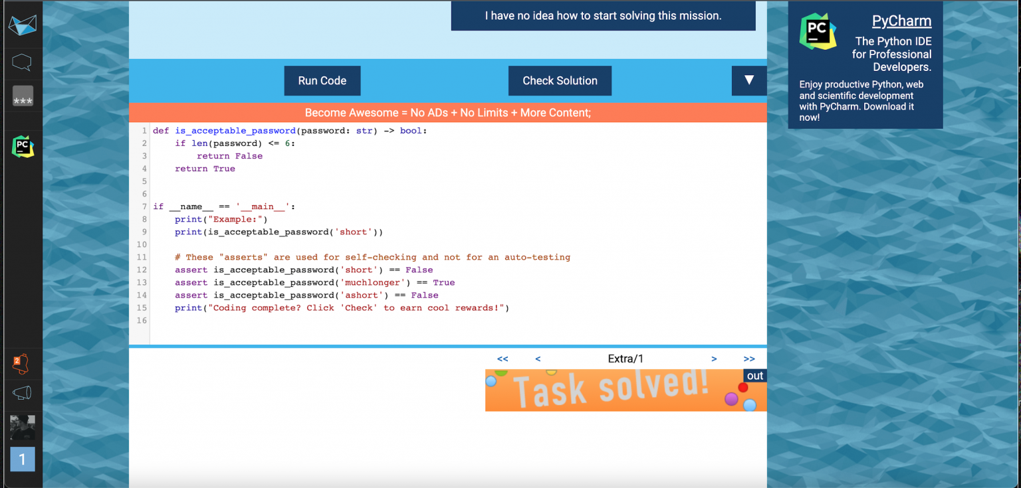Open the video thumbnail in the left sidebar
1021x488 pixels.
click(22, 426)
